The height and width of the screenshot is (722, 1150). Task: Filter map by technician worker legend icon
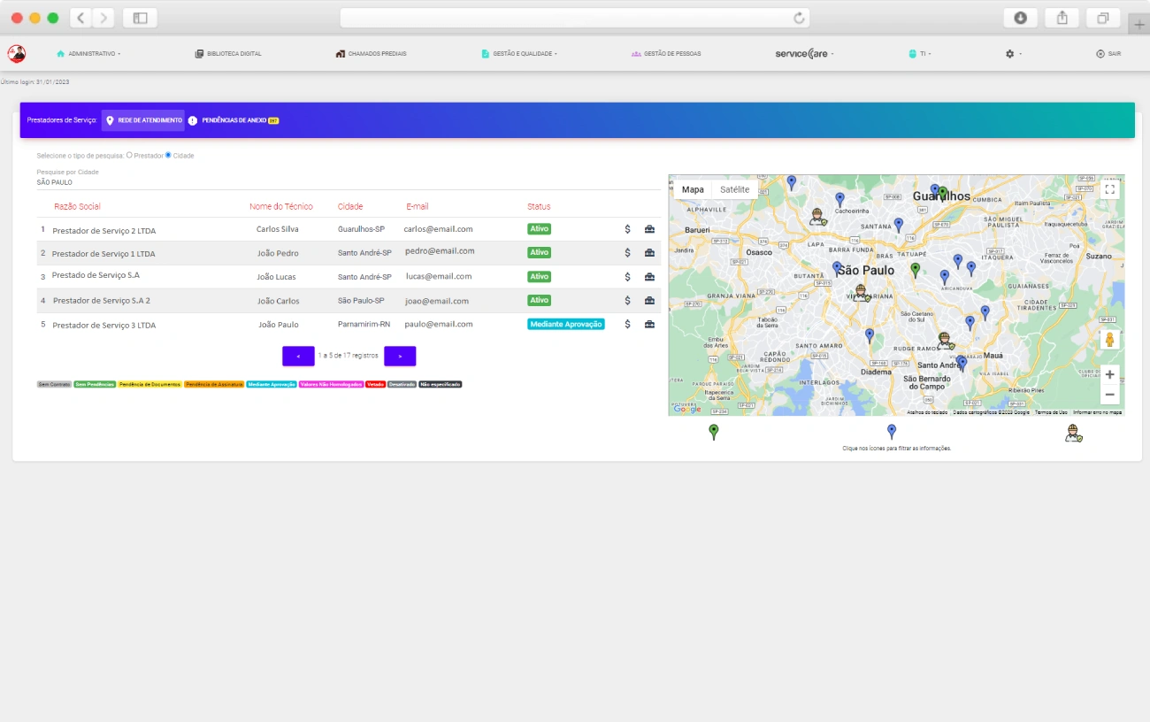1073,433
